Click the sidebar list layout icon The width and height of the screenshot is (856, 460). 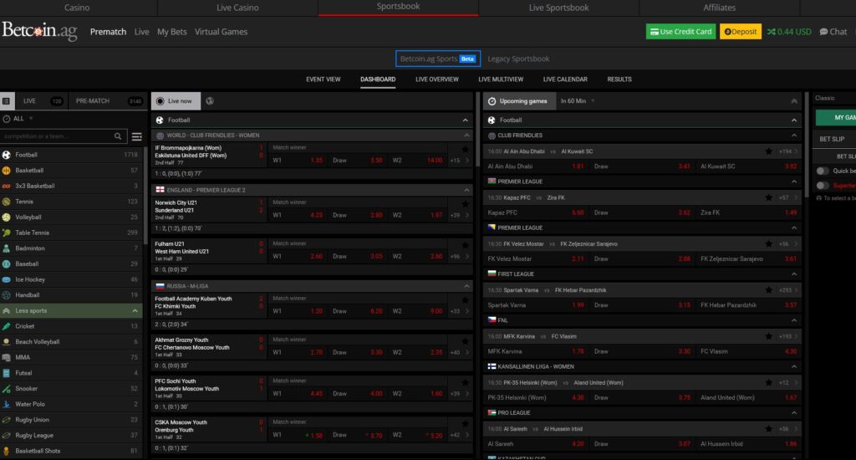tap(6, 101)
